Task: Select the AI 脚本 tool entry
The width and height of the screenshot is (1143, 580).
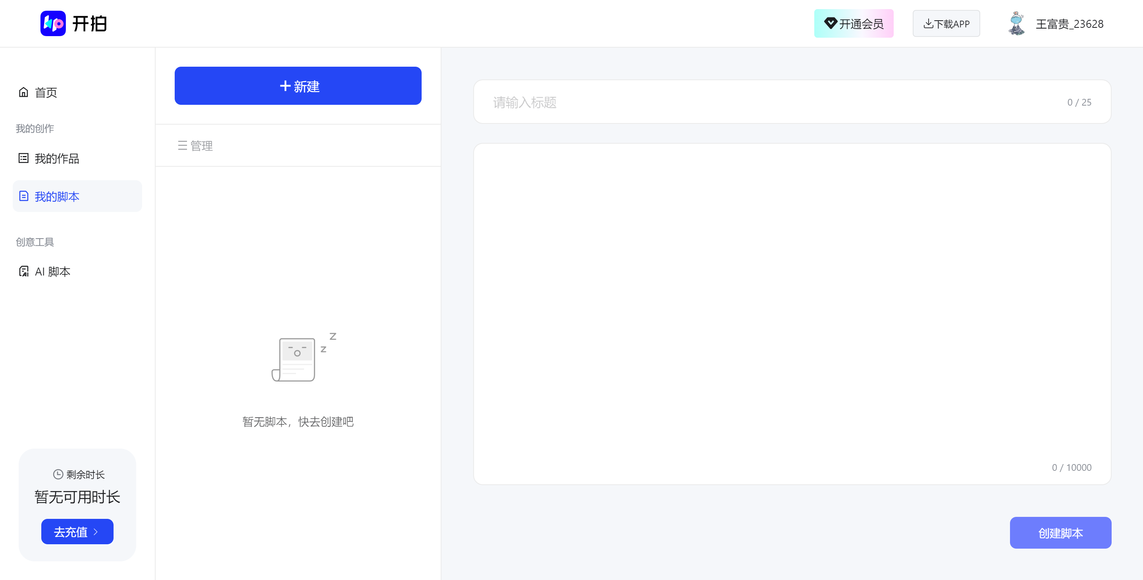Action: click(x=52, y=272)
